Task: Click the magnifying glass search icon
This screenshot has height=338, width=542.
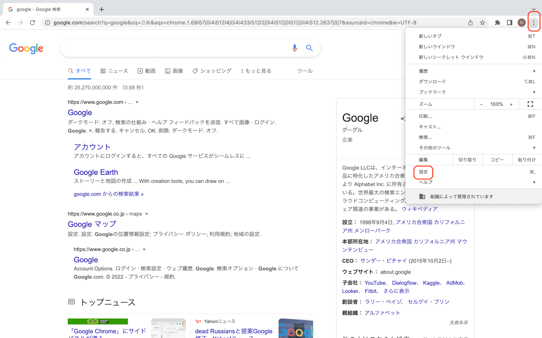Action: point(309,48)
